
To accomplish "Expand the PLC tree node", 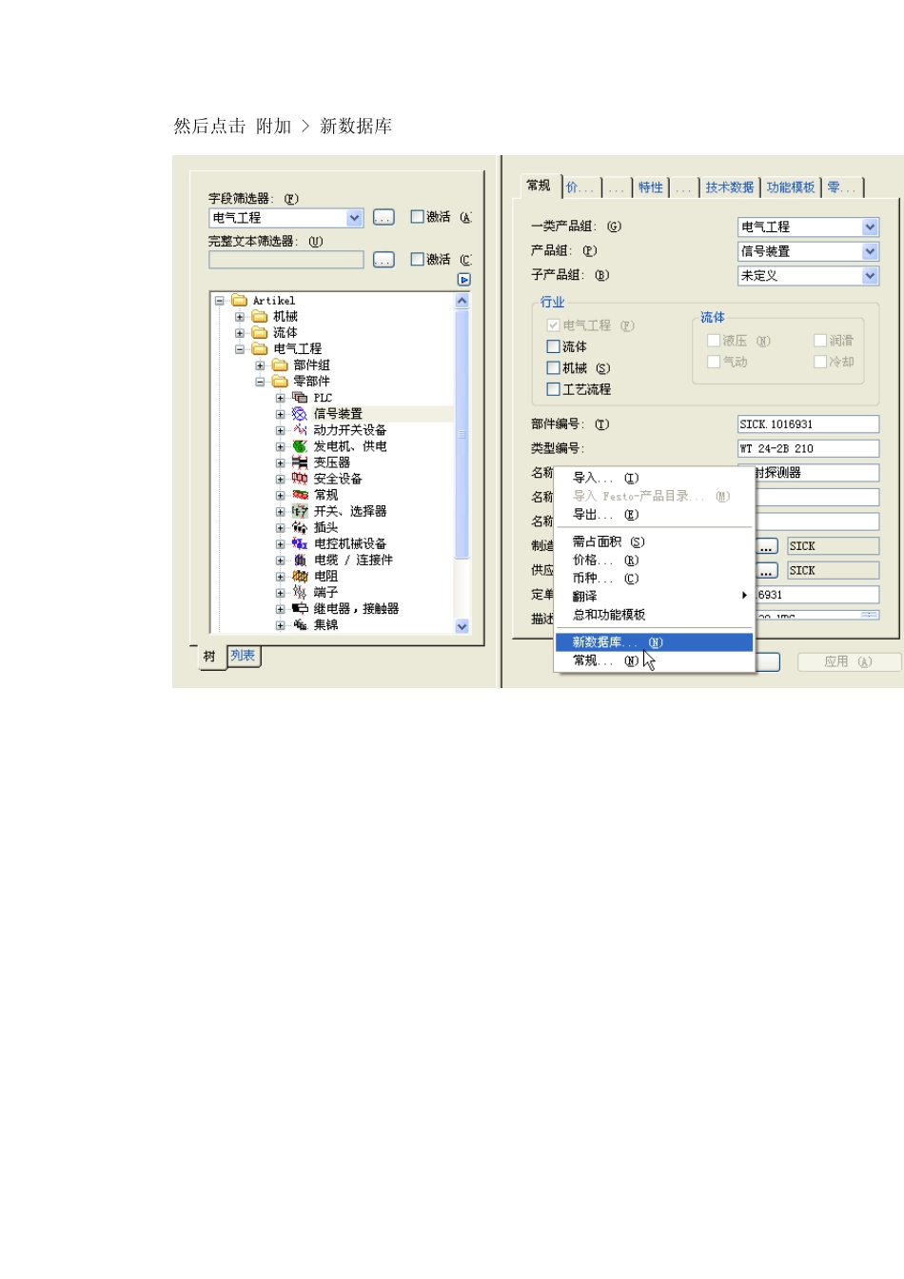I will coord(280,398).
